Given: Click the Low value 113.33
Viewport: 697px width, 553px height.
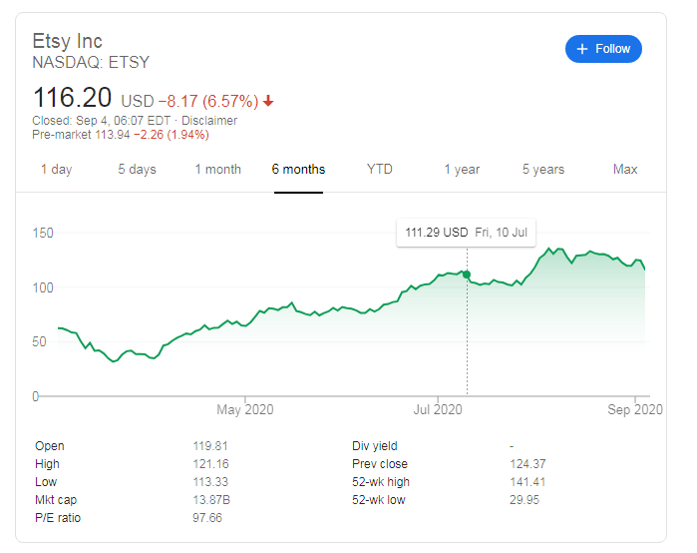Looking at the screenshot, I should coord(210,482).
